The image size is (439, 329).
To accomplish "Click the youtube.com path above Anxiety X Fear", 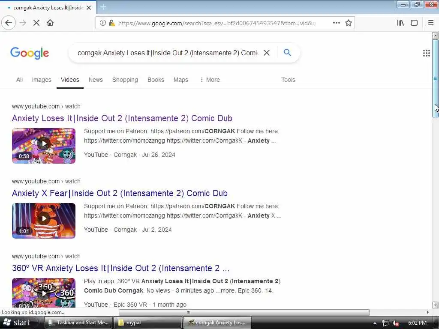I will click(x=46, y=181).
